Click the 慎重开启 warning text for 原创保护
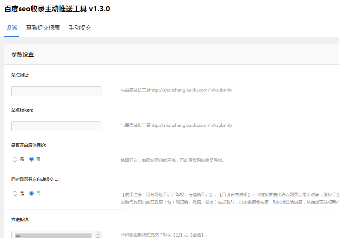 click(x=172, y=161)
